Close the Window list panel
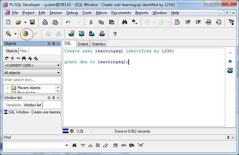The width and height of the screenshot is (239, 155). [58, 98]
